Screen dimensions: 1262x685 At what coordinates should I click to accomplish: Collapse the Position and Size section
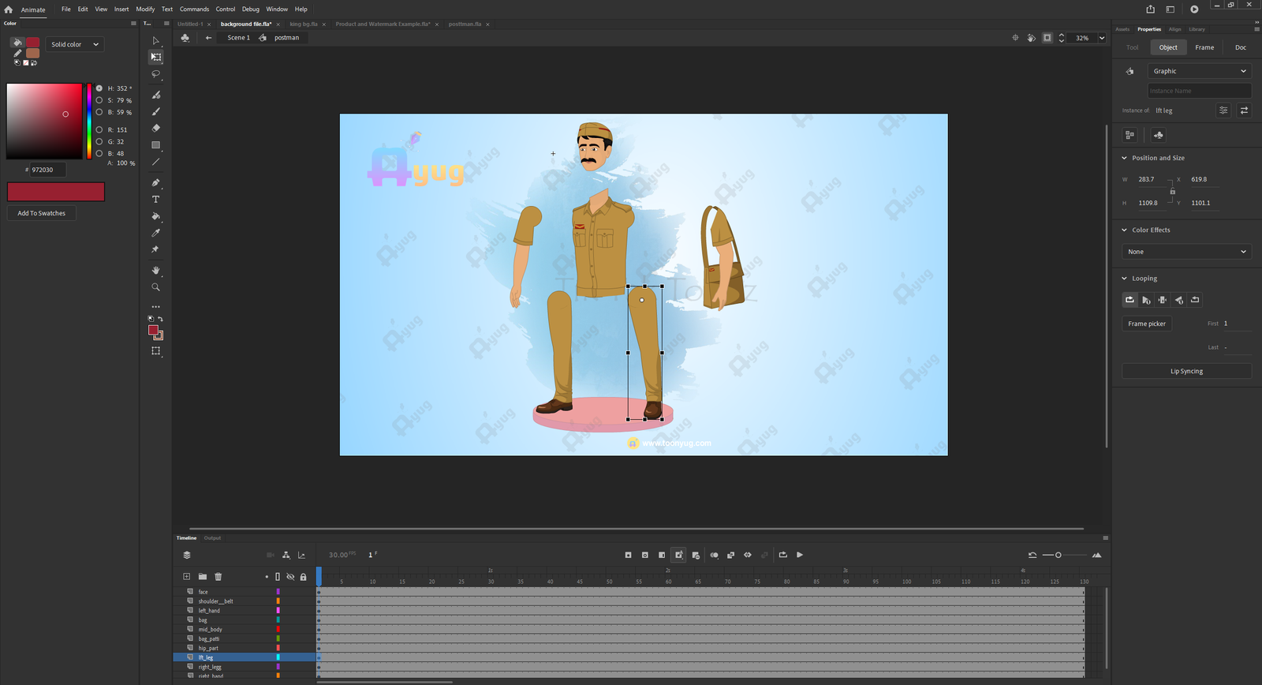point(1125,158)
